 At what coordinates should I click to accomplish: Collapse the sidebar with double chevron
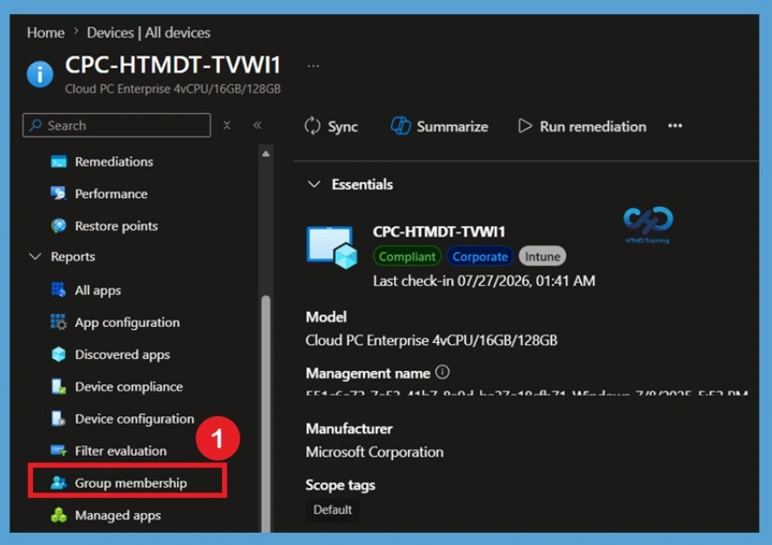(257, 125)
